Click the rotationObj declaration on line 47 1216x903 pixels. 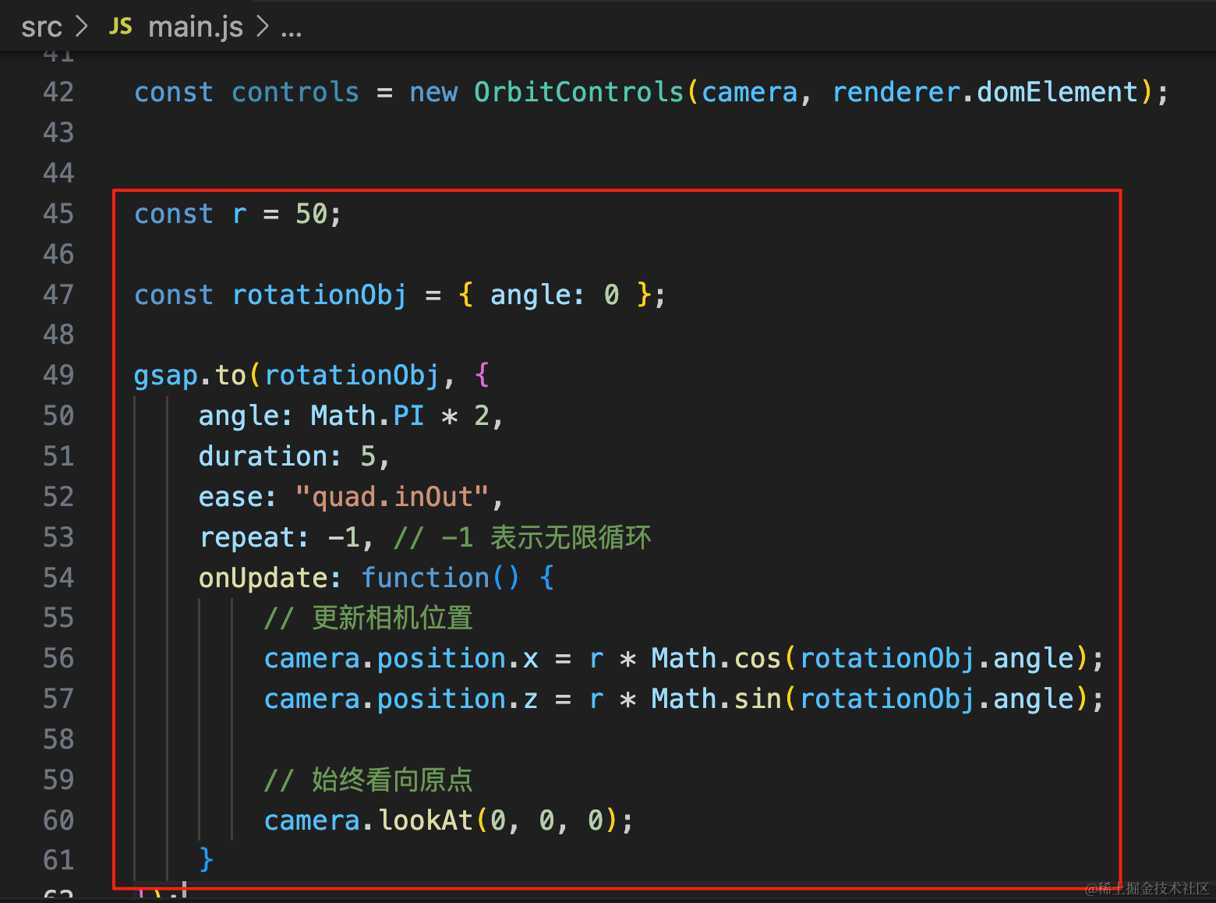320,295
